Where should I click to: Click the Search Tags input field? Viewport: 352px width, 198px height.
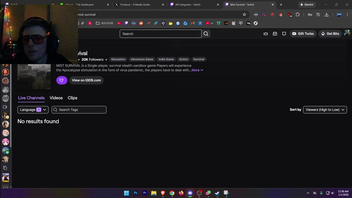pos(79,110)
